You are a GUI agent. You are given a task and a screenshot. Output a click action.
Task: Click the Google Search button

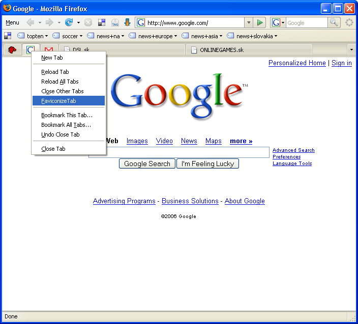[x=147, y=164]
